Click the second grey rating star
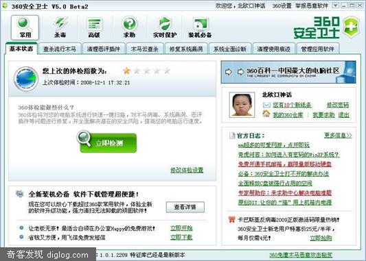This screenshot has width=366, height=261. 137,71
